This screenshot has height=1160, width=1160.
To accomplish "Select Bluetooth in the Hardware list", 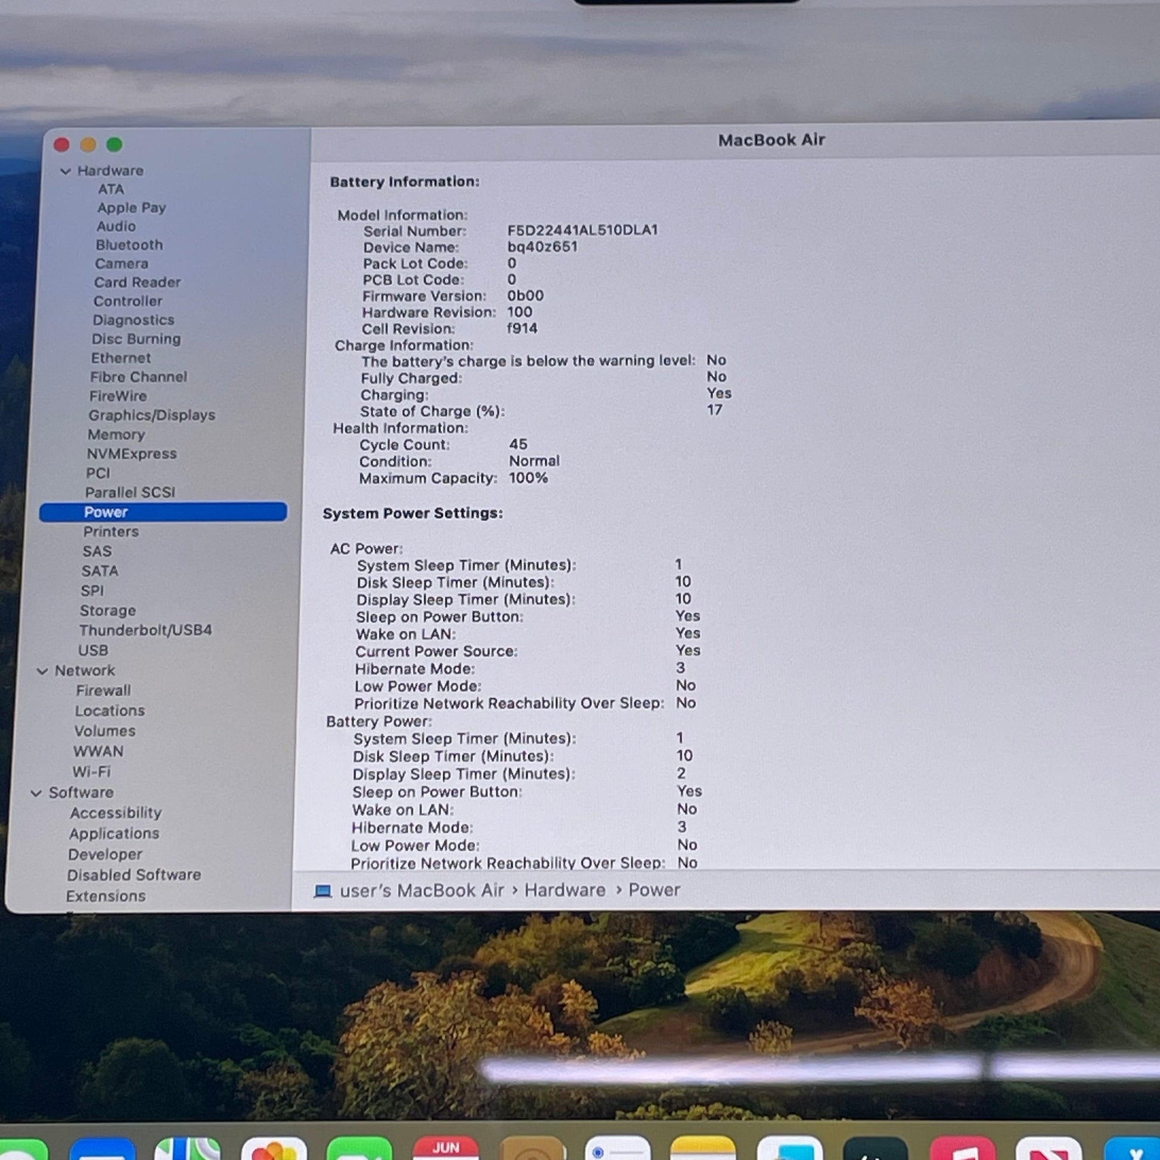I will [129, 245].
